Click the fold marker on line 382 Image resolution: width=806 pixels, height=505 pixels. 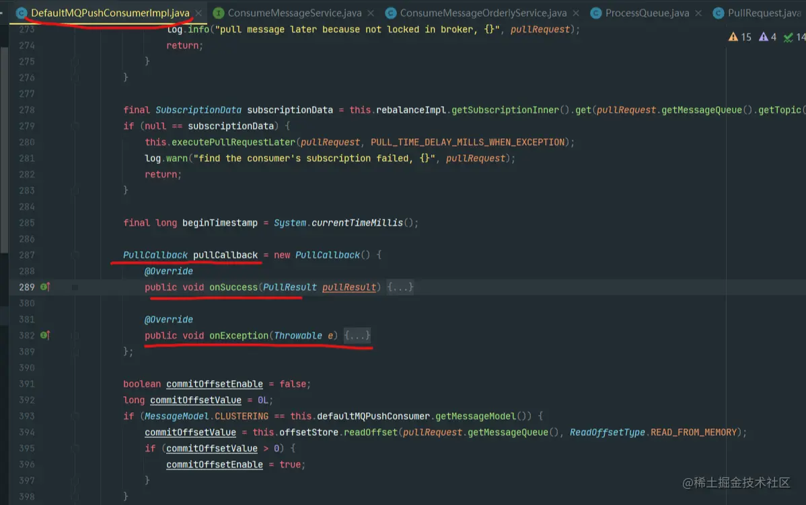(x=75, y=336)
